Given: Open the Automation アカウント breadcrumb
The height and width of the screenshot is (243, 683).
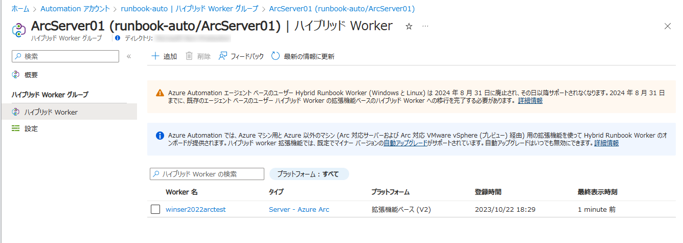Looking at the screenshot, I should coord(75,9).
